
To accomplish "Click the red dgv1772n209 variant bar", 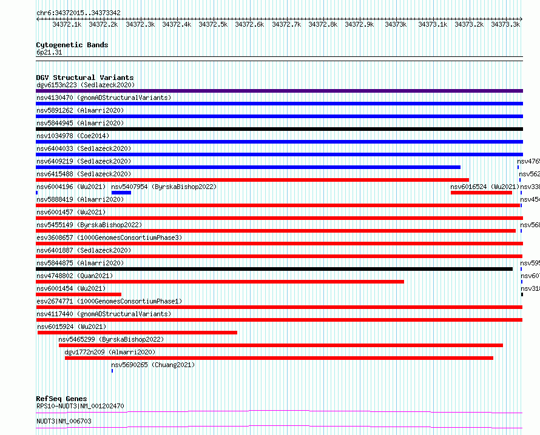I will [279, 358].
